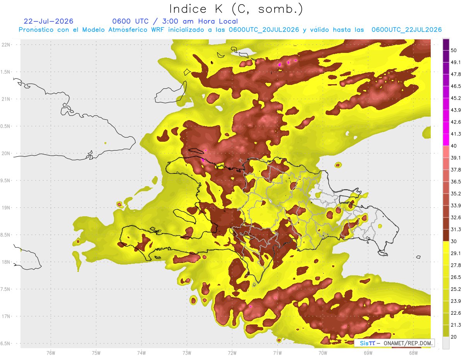This screenshot has height=358, width=464.
Task: Select the 69W longitude axis label
Action: click(x=368, y=353)
